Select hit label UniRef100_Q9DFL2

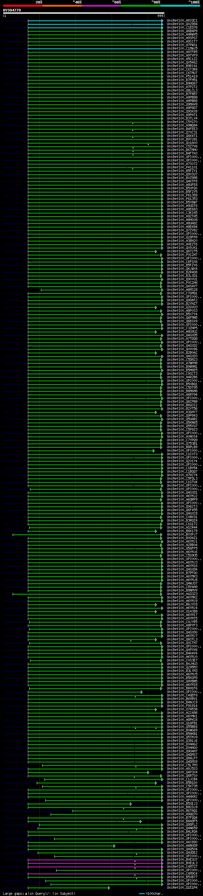tap(182, 824)
